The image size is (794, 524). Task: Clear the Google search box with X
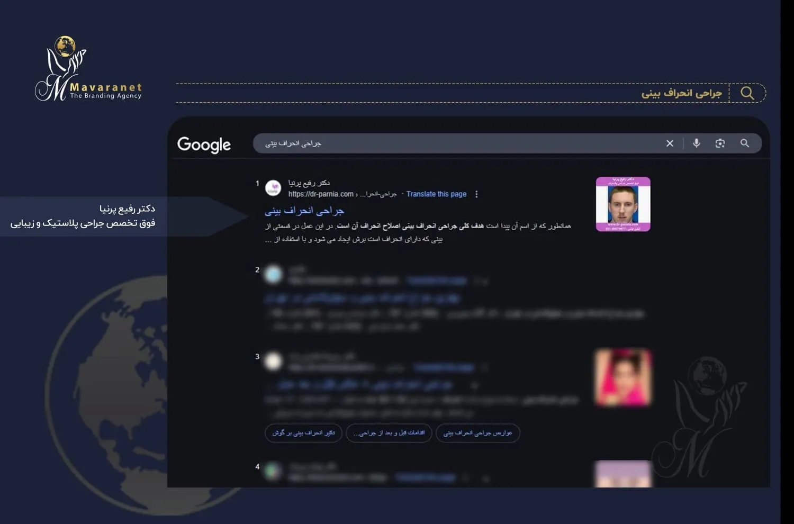pyautogui.click(x=670, y=143)
